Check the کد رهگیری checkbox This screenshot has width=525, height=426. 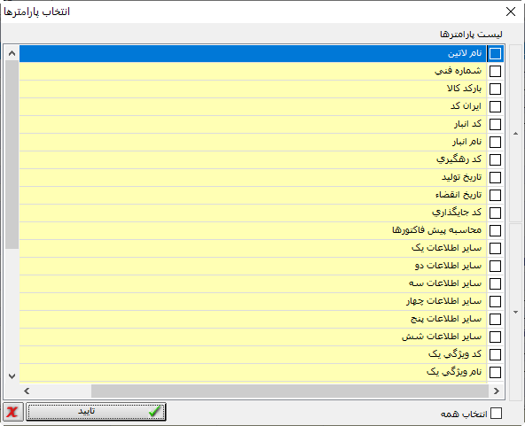pos(495,159)
